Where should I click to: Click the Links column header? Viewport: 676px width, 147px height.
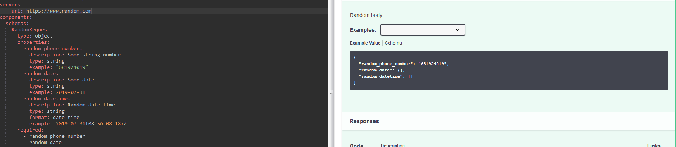654,145
